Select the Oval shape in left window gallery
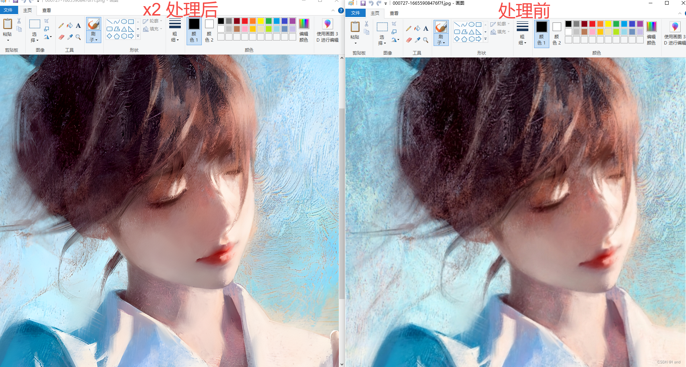This screenshot has width=686, height=367. point(124,22)
